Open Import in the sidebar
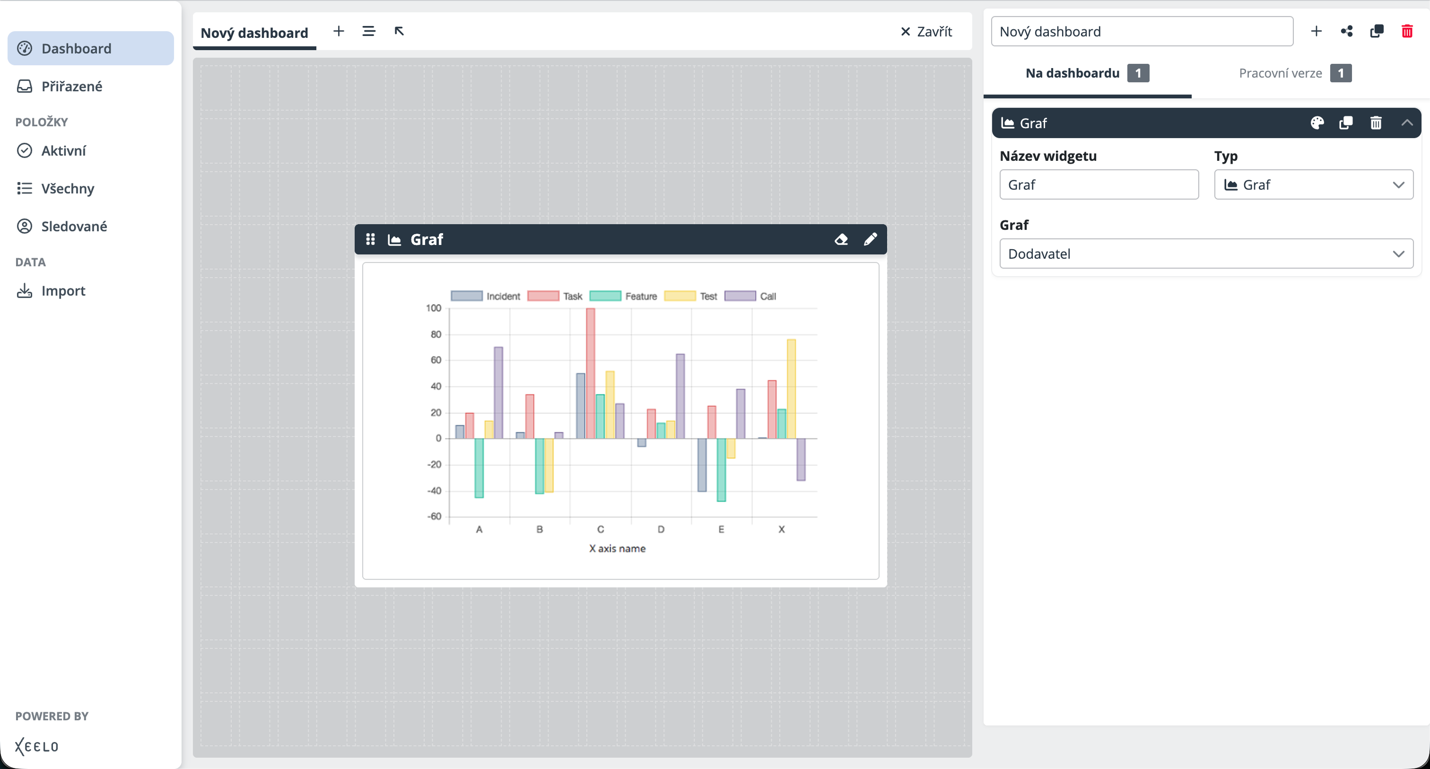The width and height of the screenshot is (1430, 769). (63, 291)
